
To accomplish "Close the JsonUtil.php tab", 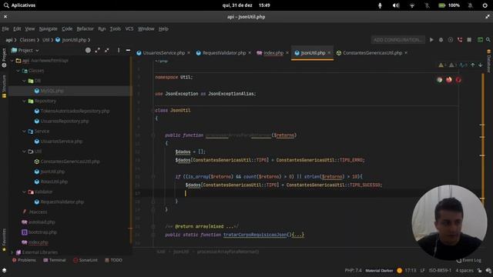I will [329, 53].
